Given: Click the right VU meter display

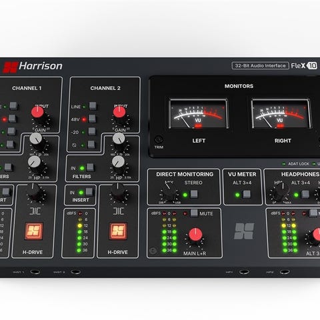Looking at the screenshot, I should [281, 114].
